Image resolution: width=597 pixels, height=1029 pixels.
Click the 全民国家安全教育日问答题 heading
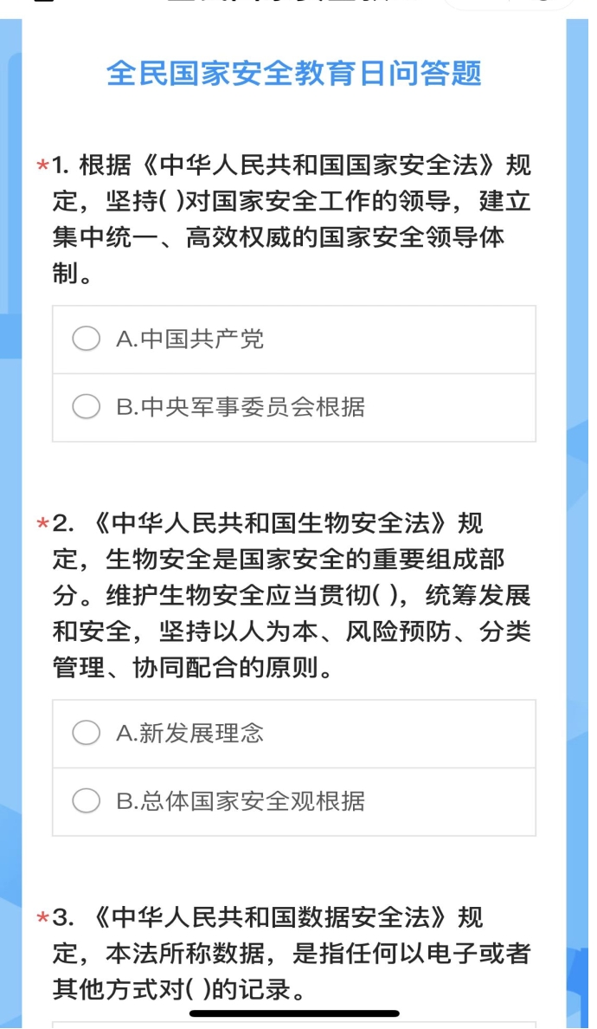click(294, 74)
